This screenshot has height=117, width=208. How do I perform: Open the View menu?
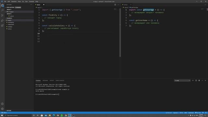(x=19, y=1)
